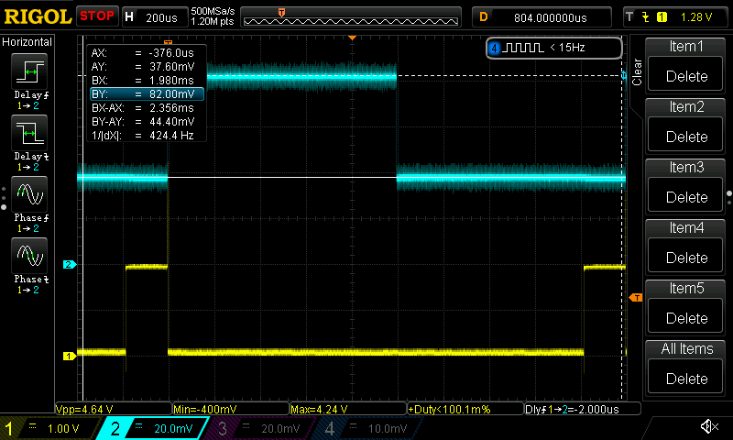Click the trigger position marker at top
Image resolution: width=733 pixels, height=440 pixels.
click(x=353, y=38)
